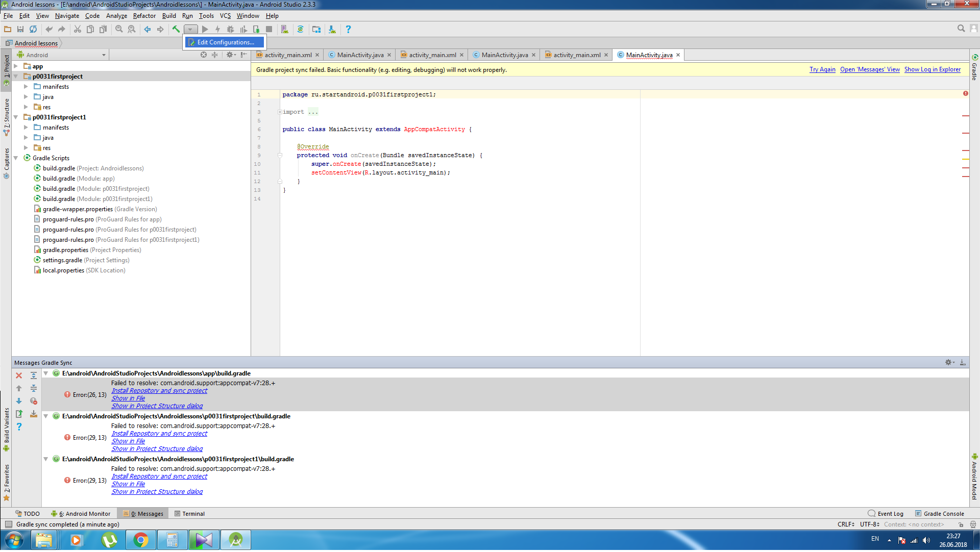Screen dimensions: 980x552
Task: Open the Event Log
Action: [x=886, y=514]
